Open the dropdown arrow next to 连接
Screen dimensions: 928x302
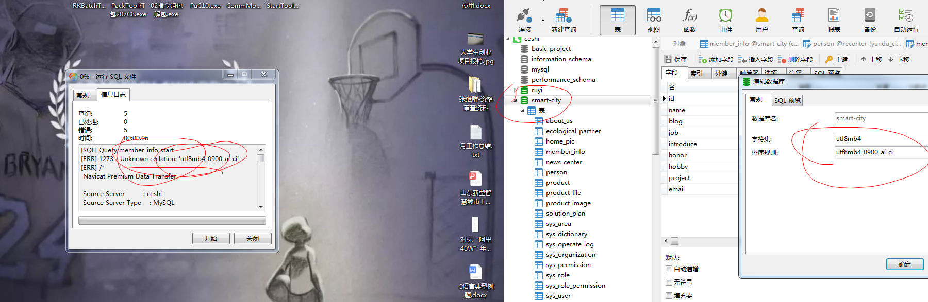click(543, 21)
